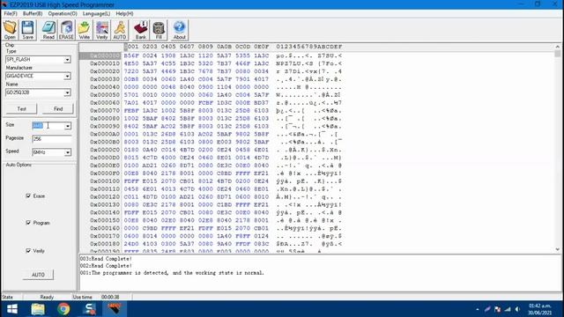
Task: Click the hex view scrollbar up arrow
Action: 558,47
